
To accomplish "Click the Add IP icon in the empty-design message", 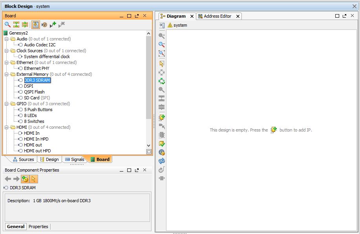I will click(274, 130).
